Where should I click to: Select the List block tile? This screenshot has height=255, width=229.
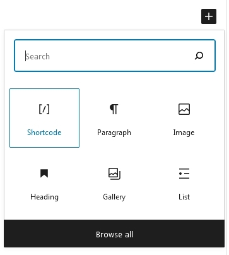[184, 183]
